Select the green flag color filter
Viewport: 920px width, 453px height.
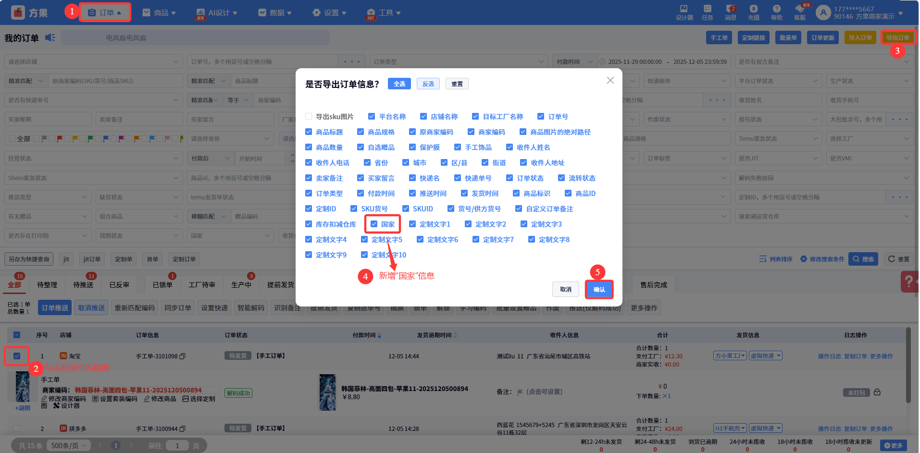[x=91, y=138]
